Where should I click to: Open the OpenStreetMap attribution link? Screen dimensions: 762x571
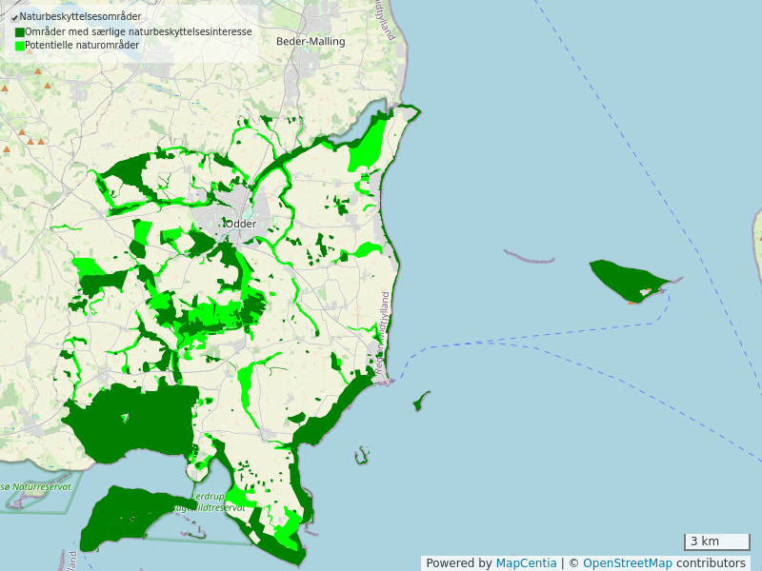coord(627,563)
